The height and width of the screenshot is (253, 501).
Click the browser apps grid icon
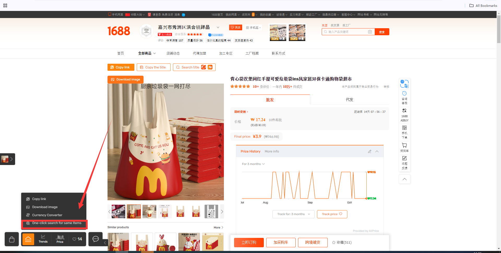coord(5,5)
